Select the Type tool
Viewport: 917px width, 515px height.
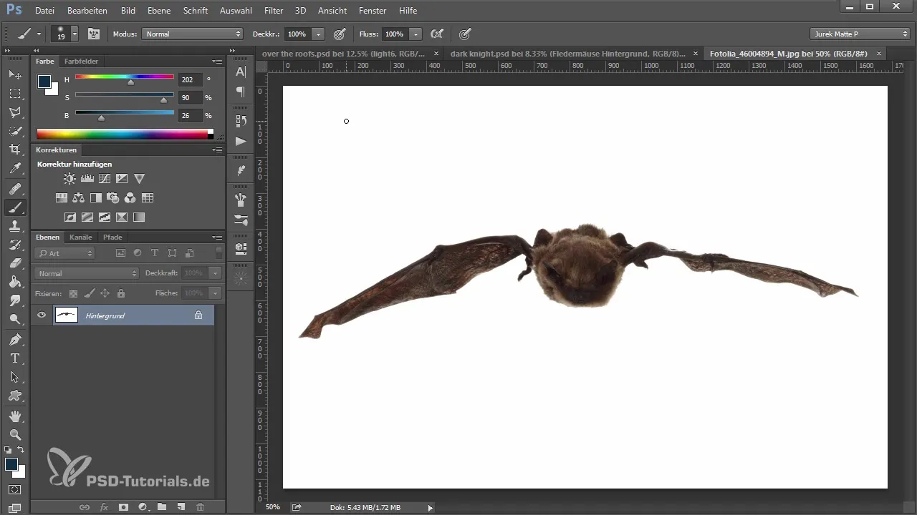click(14, 358)
